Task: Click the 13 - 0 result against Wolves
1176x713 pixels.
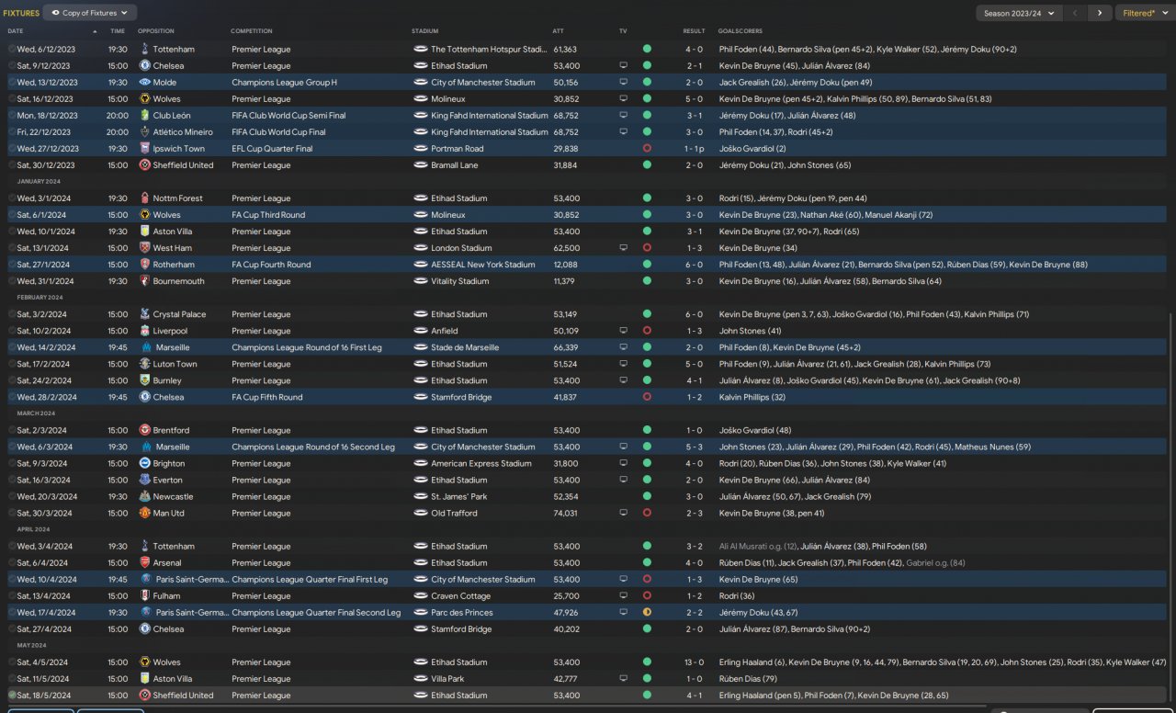Action: 694,662
